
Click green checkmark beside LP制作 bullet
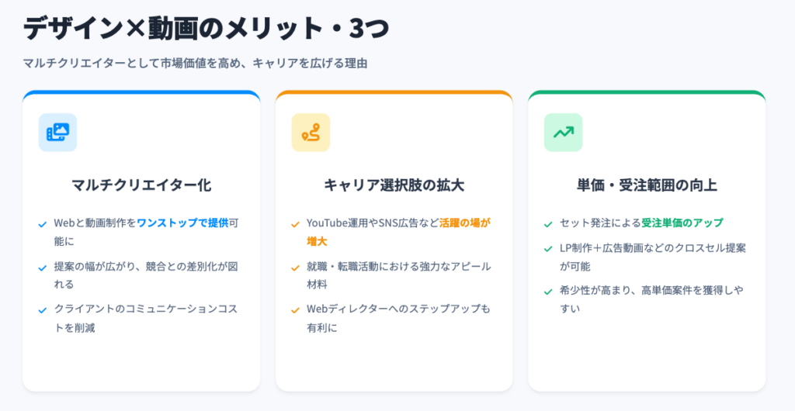coord(548,250)
